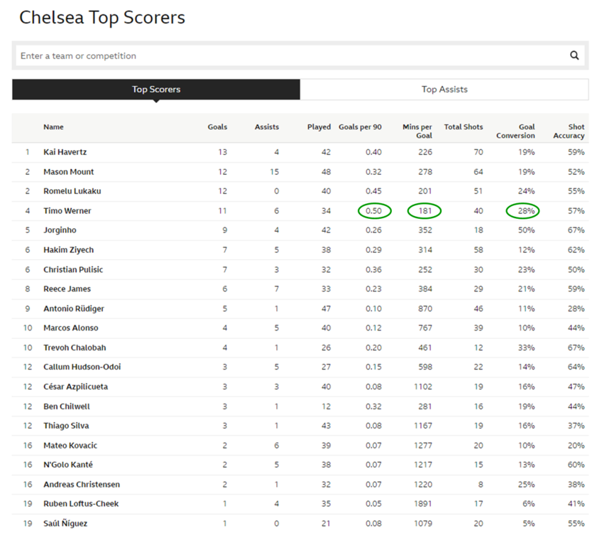Open Jorginho player name
This screenshot has width=592, height=533.
point(60,230)
